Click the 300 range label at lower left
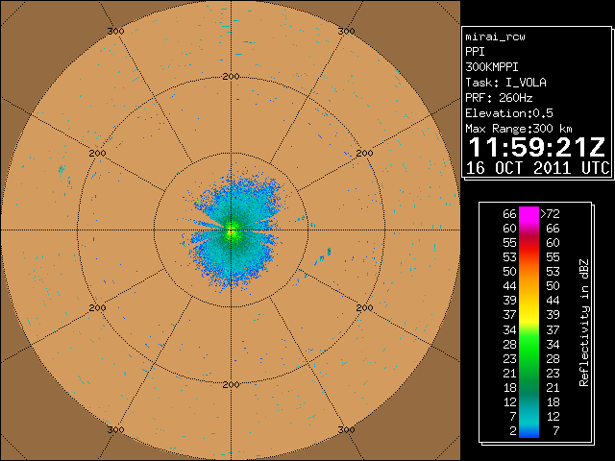This screenshot has width=615, height=461. pos(115,429)
